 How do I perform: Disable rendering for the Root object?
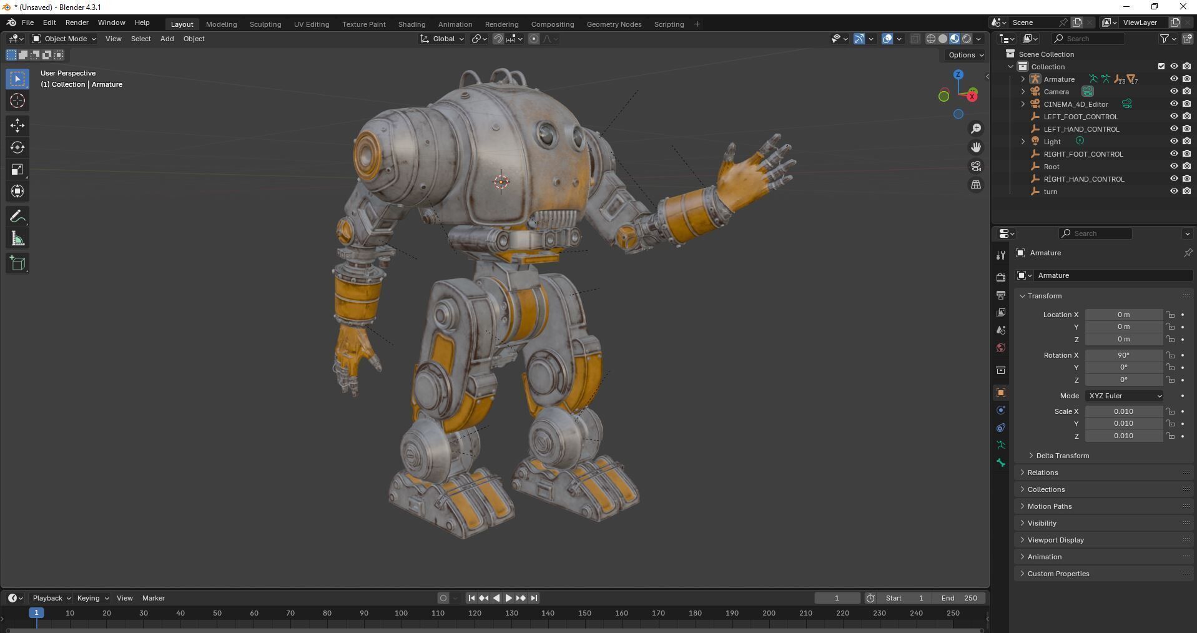(x=1186, y=167)
